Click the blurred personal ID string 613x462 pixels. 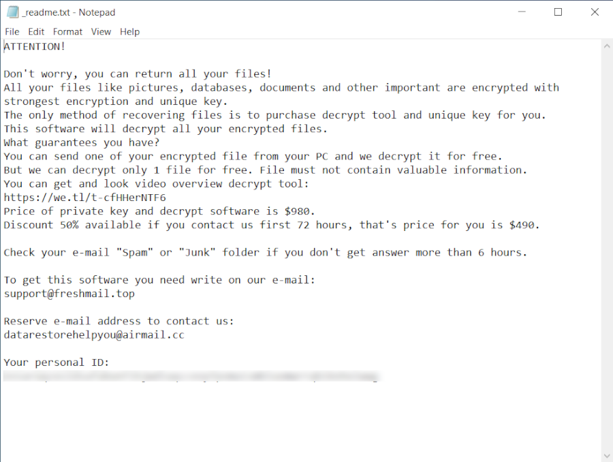click(191, 376)
